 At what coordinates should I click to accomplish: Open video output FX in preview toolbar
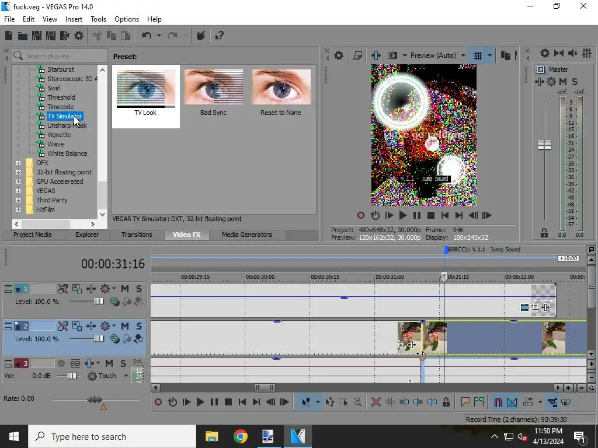[376, 55]
